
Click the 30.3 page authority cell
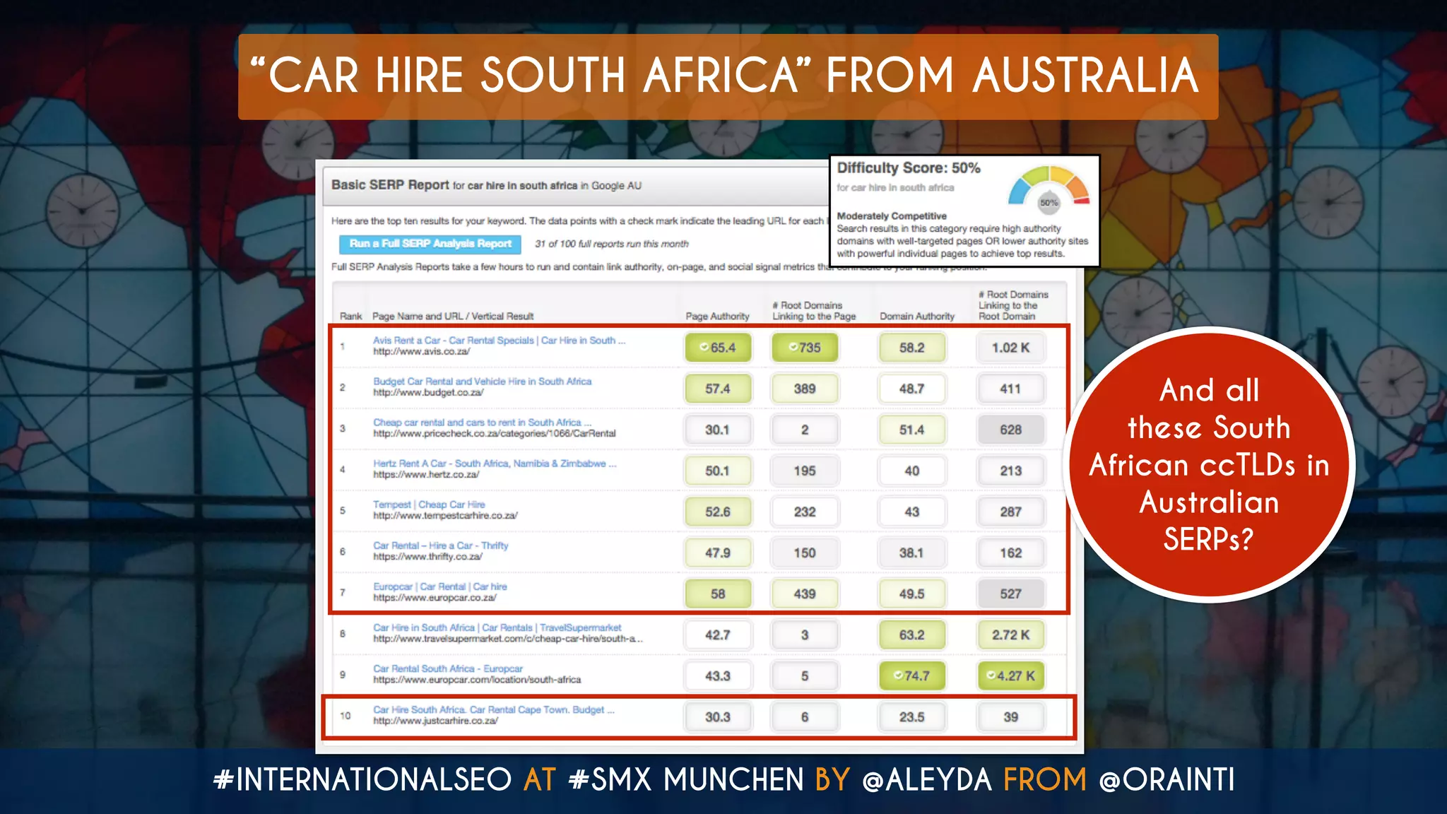tap(717, 716)
